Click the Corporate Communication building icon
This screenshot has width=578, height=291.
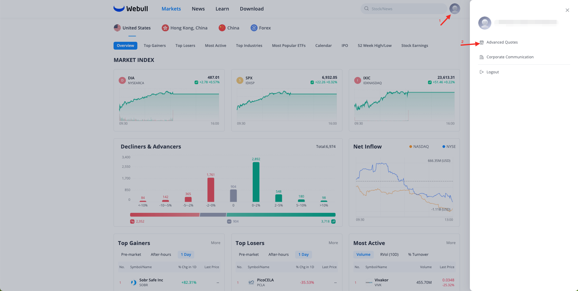click(x=482, y=57)
